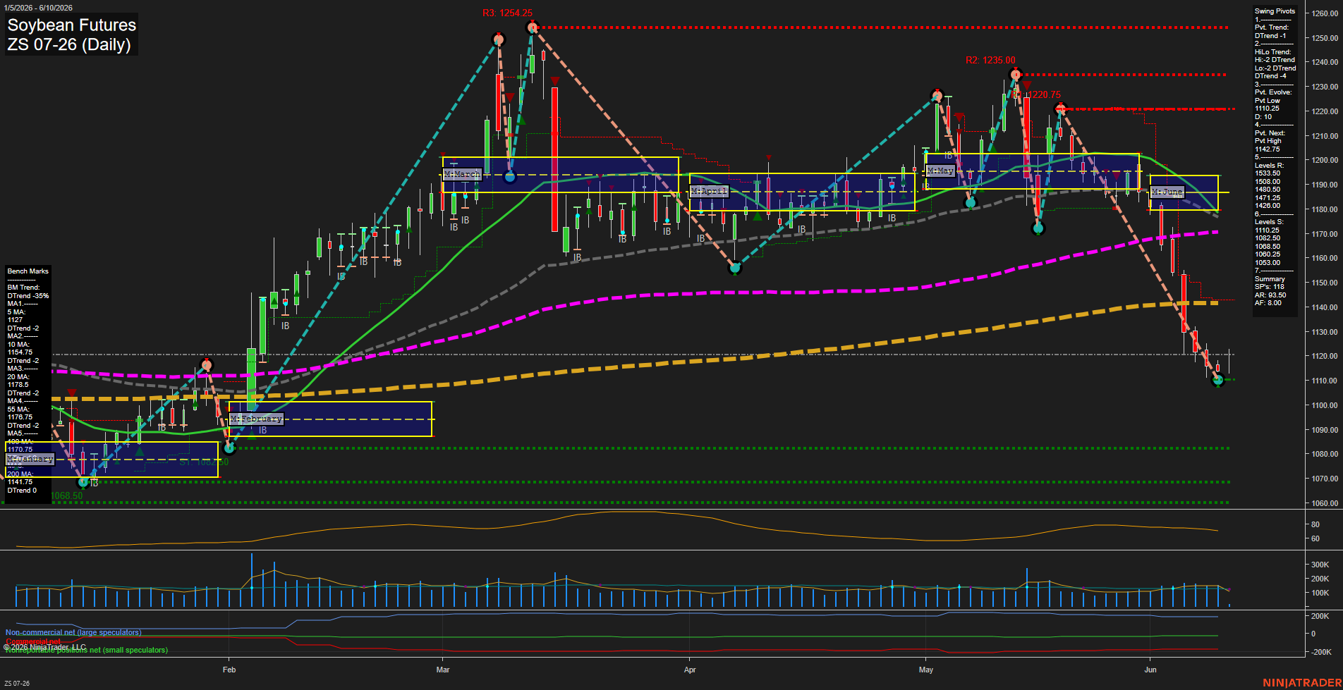Viewport: 1343px width, 690px height.
Task: Select the mid-May swing low pivot near 1172
Action: coord(1038,228)
